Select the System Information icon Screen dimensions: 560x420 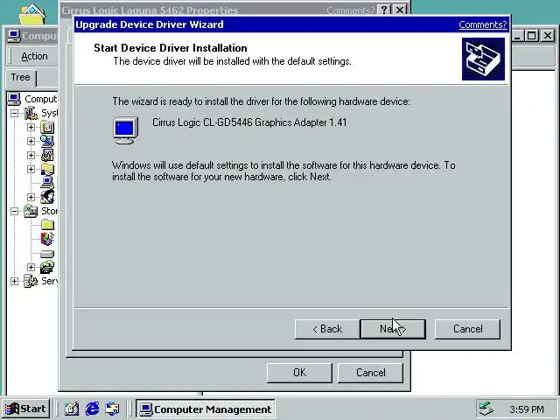point(47,141)
